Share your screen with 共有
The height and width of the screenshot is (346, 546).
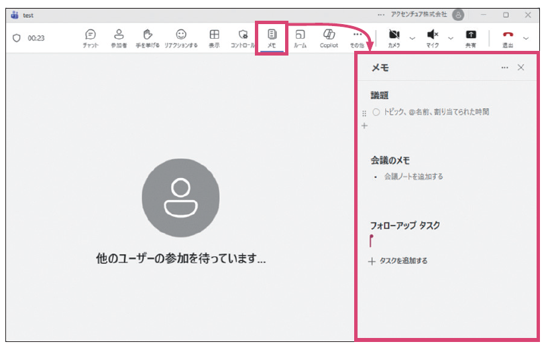(x=471, y=38)
